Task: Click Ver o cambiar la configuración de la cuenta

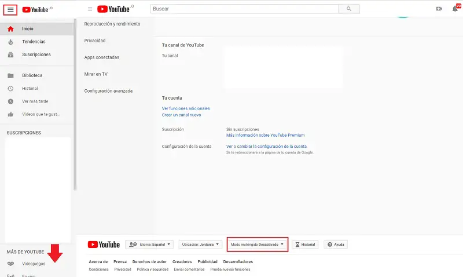Action: pos(266,147)
